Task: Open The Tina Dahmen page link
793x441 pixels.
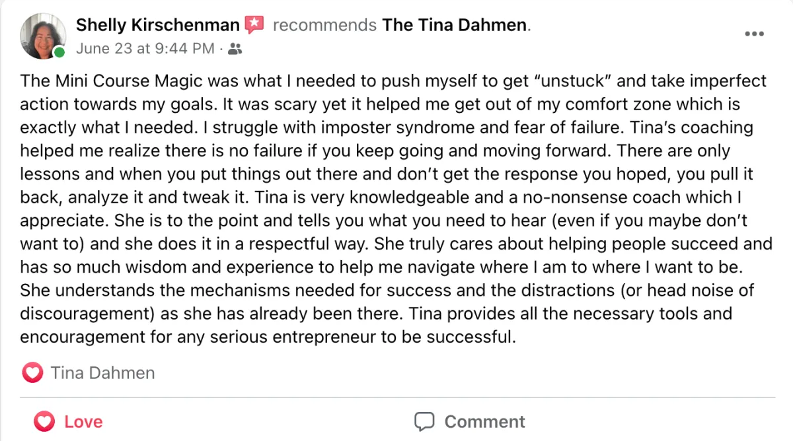Action: click(455, 25)
